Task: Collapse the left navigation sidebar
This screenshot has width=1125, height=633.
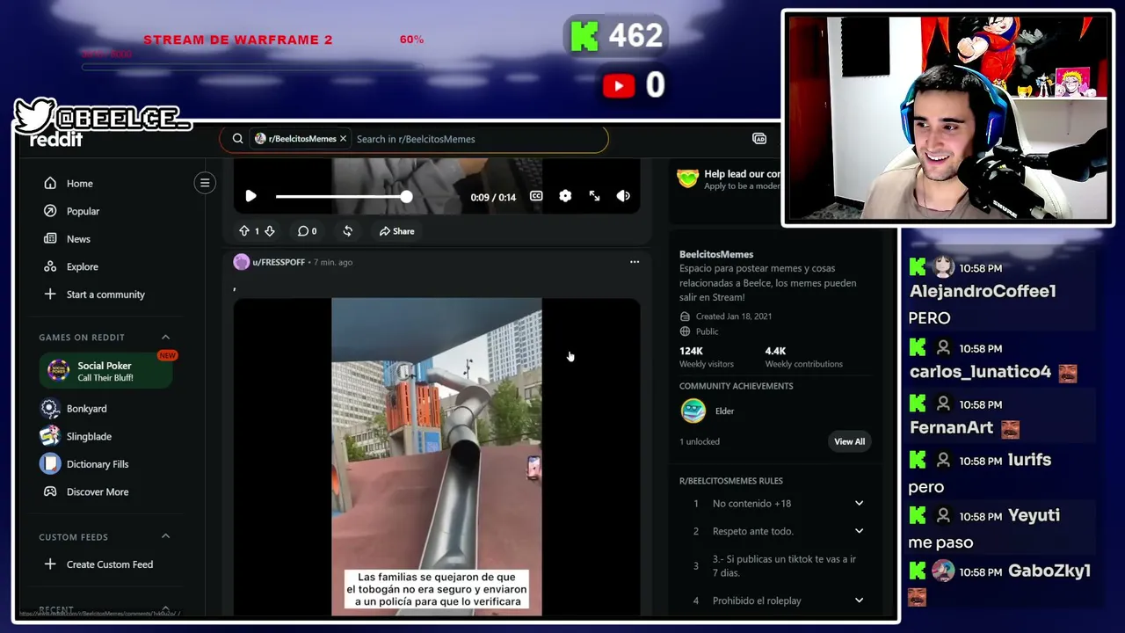Action: tap(205, 183)
